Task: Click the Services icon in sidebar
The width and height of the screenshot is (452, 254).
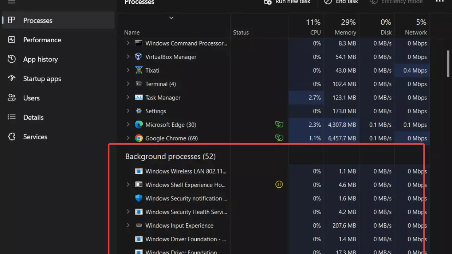Action: 11,137
